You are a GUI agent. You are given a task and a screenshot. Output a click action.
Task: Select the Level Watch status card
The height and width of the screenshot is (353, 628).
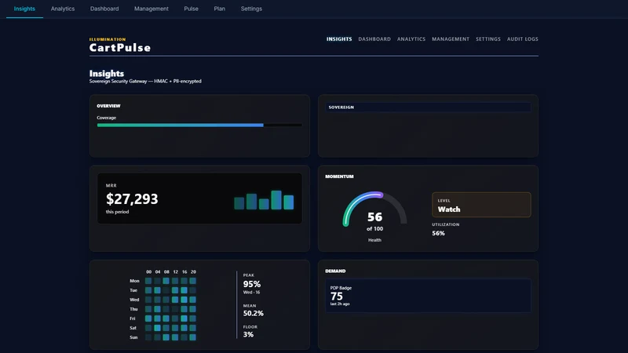click(481, 205)
